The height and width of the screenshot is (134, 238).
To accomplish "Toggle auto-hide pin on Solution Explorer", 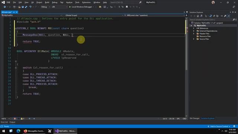I will 233,12.
